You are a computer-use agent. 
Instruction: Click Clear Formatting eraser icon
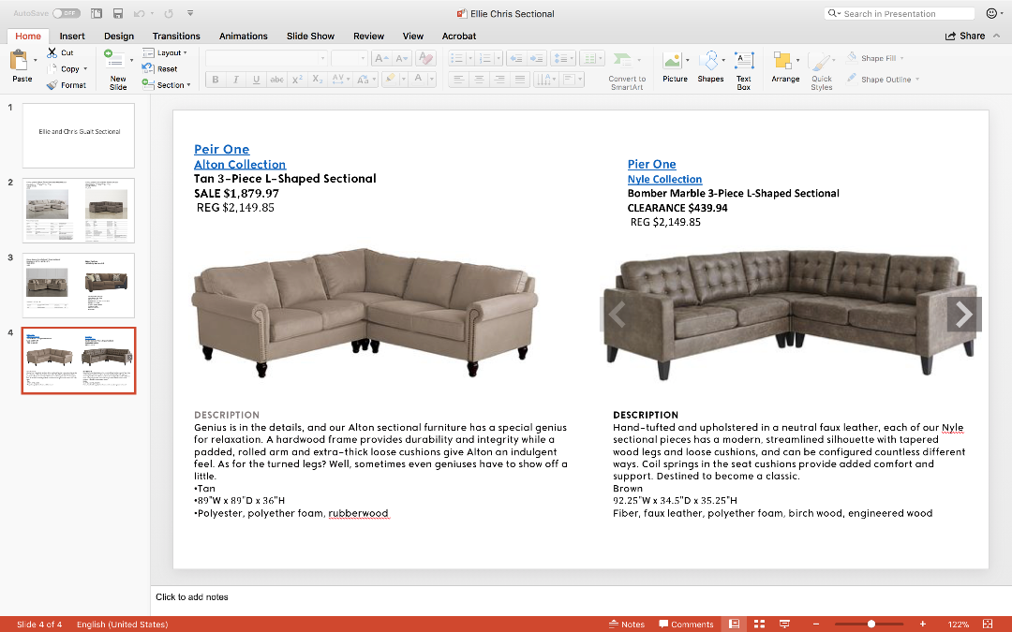click(425, 58)
